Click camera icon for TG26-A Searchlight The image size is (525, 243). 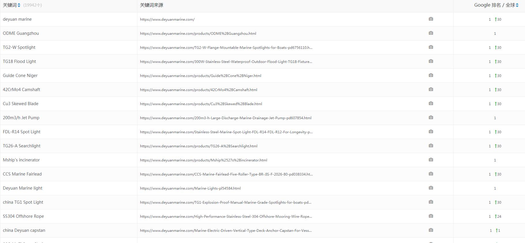431,146
